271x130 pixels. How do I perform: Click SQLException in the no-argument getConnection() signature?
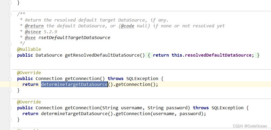tap(142, 79)
